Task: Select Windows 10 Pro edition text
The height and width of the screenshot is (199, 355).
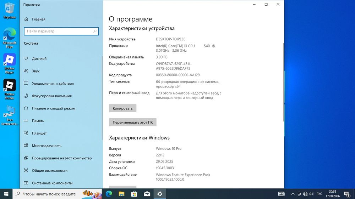Action: 168,148
